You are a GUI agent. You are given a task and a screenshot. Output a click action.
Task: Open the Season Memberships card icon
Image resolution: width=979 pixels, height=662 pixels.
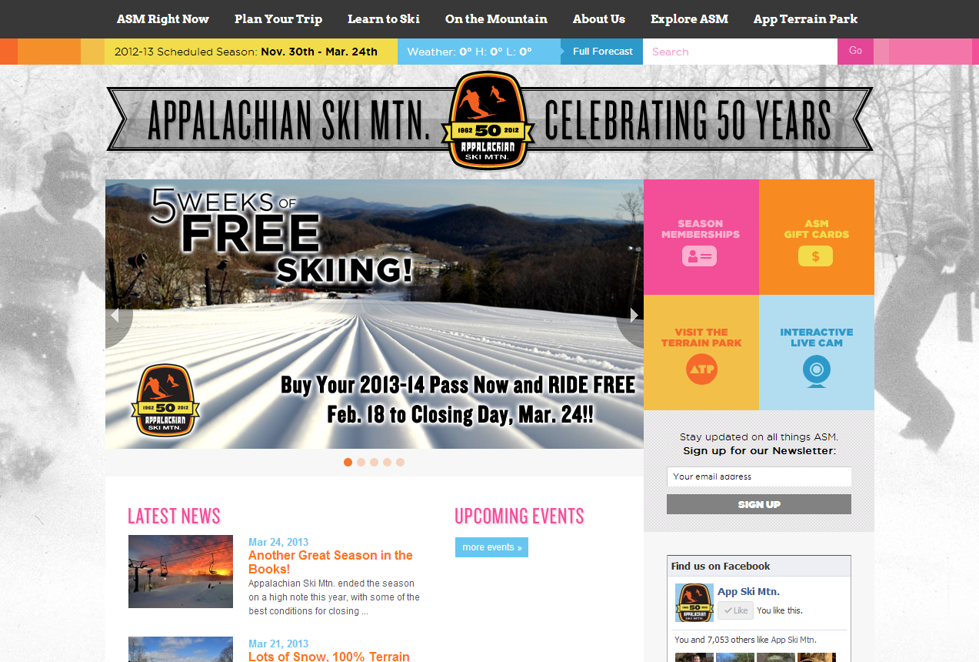[x=699, y=256]
